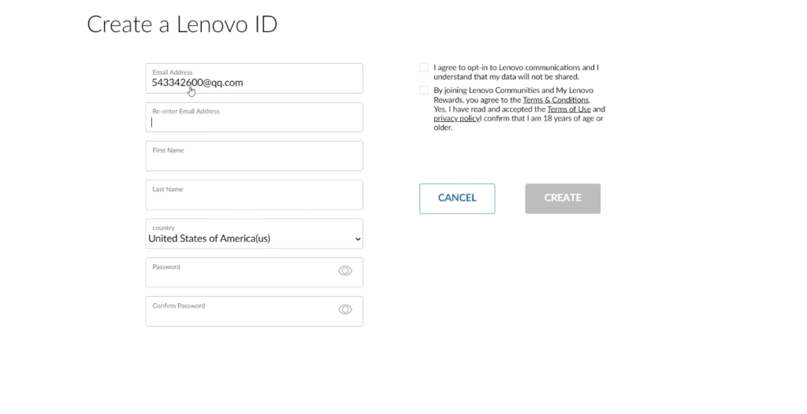Focus the Email Address input field
Image resolution: width=807 pixels, height=414 pixels.
pos(254,82)
